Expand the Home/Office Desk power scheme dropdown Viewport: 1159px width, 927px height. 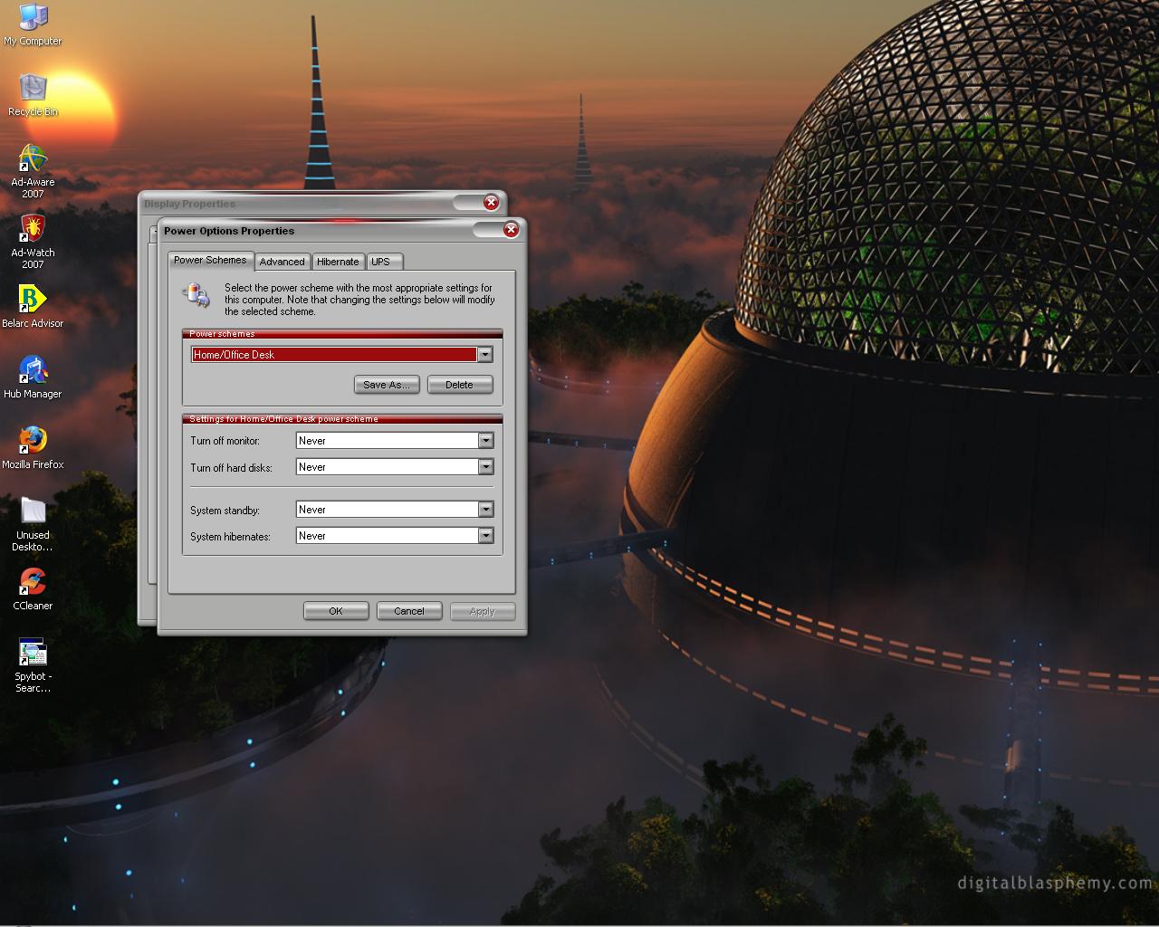click(x=485, y=355)
